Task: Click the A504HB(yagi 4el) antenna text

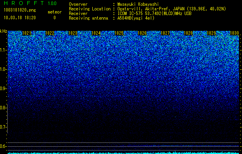Action: point(136,18)
